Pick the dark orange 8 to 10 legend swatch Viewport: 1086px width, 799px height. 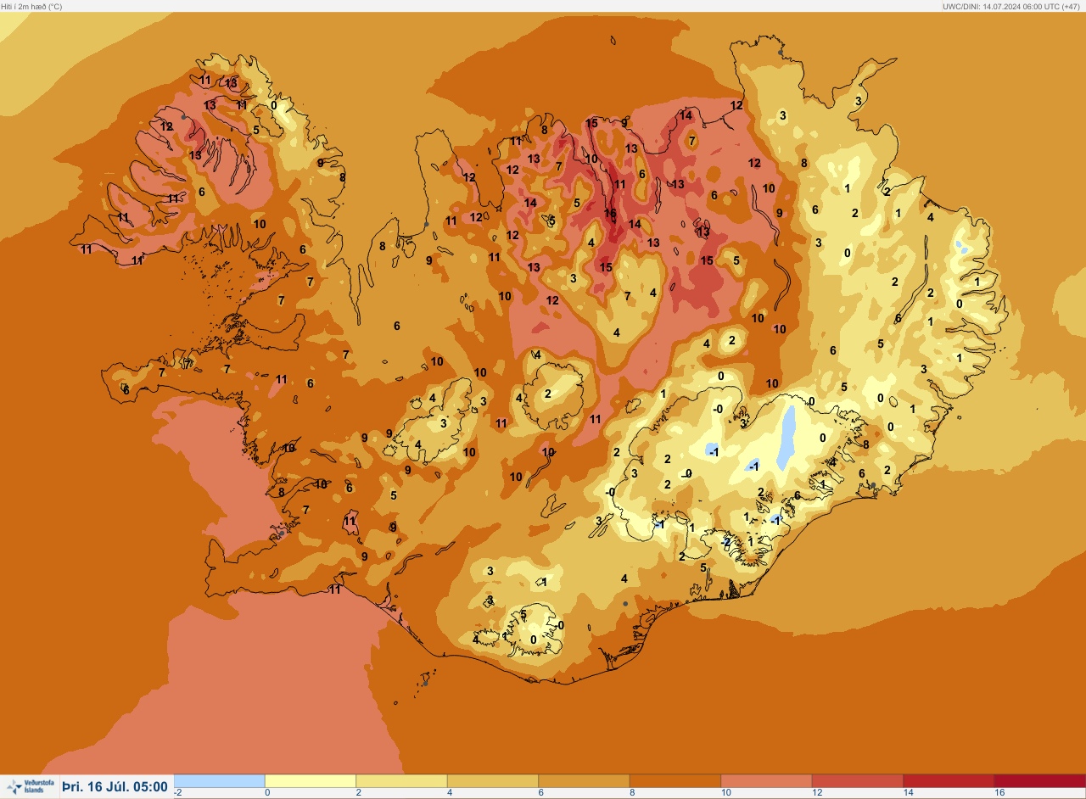(675, 780)
